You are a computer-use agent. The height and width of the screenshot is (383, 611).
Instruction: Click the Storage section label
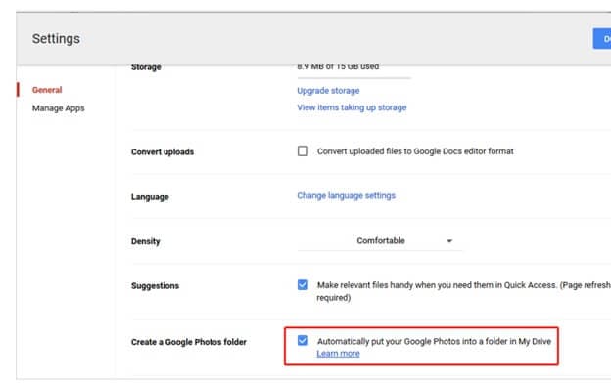click(x=146, y=67)
